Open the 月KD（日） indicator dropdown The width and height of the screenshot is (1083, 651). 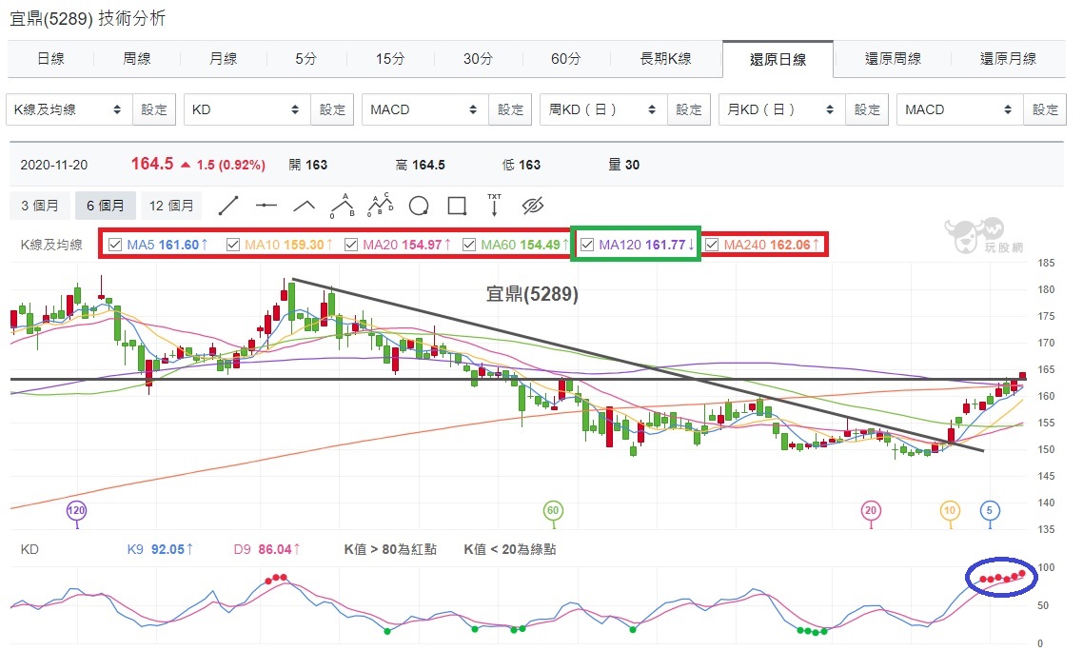(782, 109)
